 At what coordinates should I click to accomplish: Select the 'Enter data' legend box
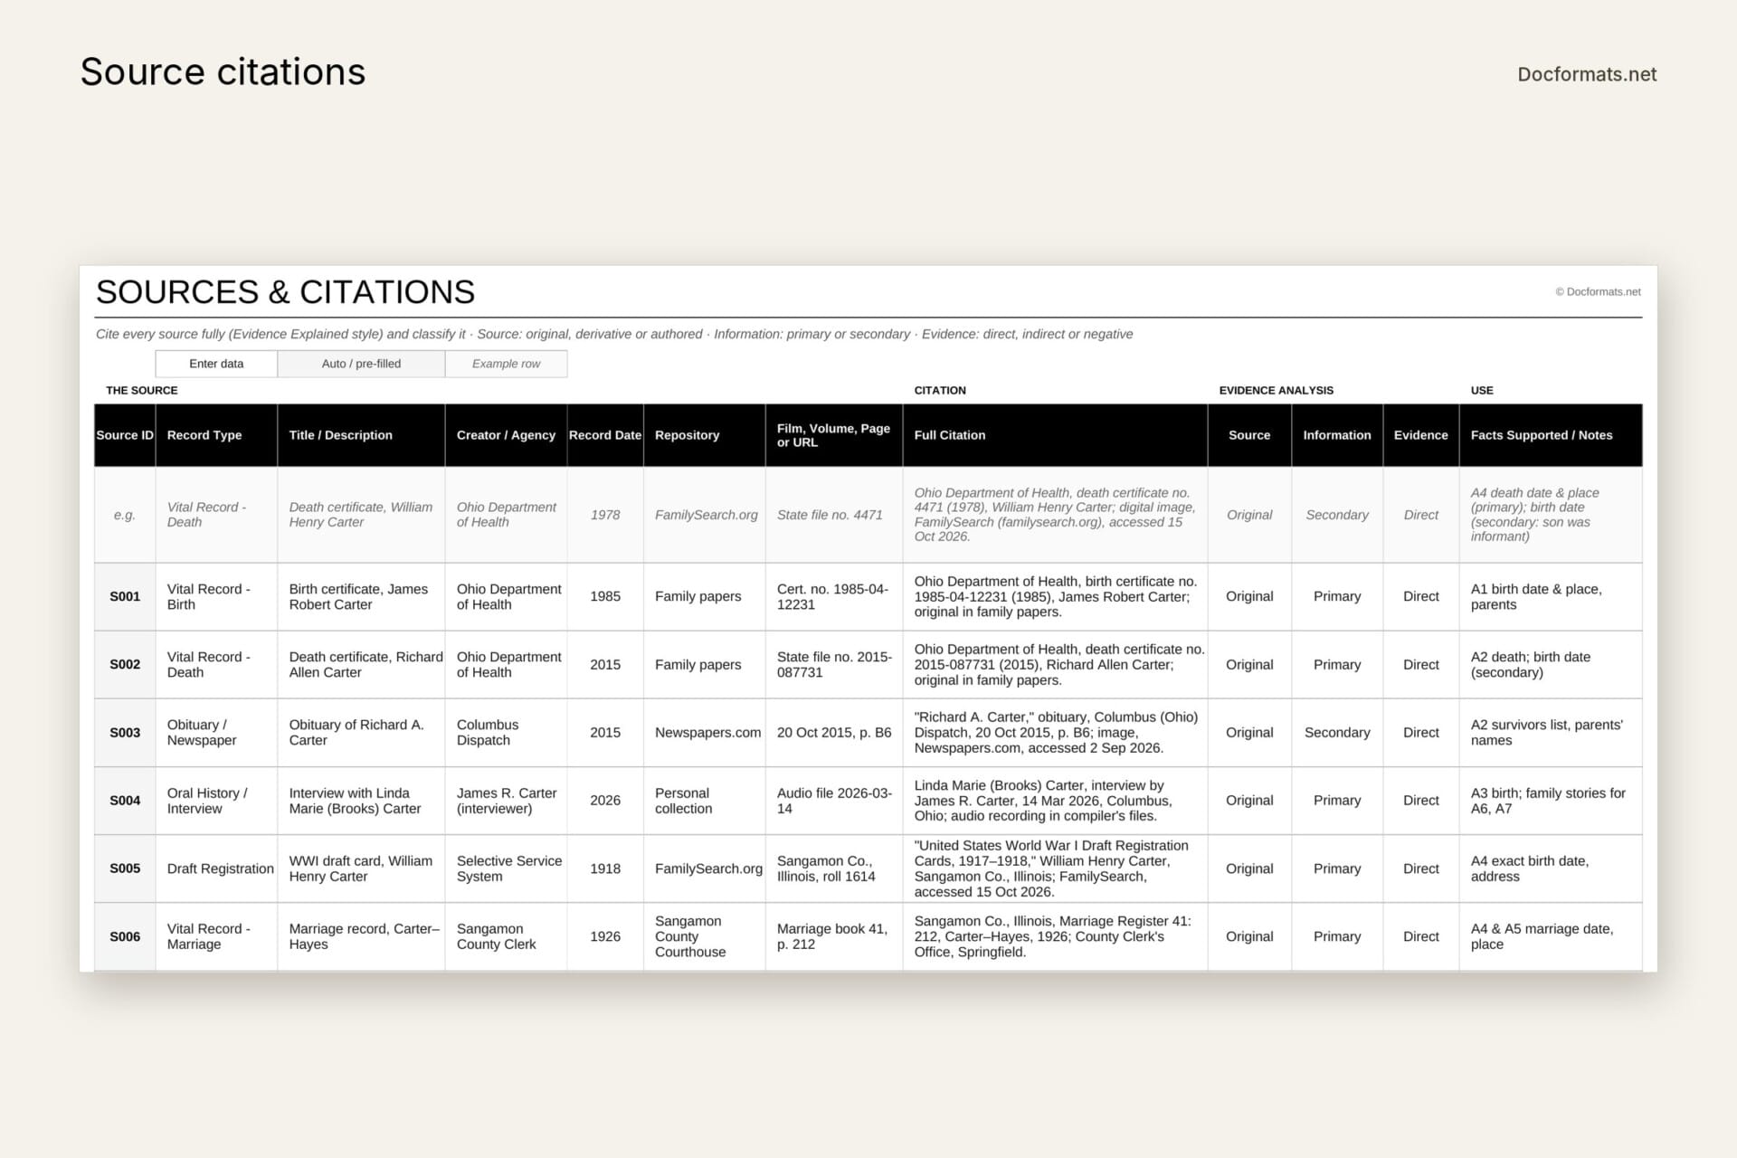click(x=216, y=364)
